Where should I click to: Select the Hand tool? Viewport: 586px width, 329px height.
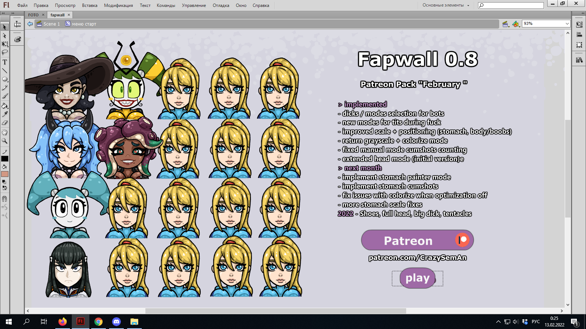pos(4,132)
